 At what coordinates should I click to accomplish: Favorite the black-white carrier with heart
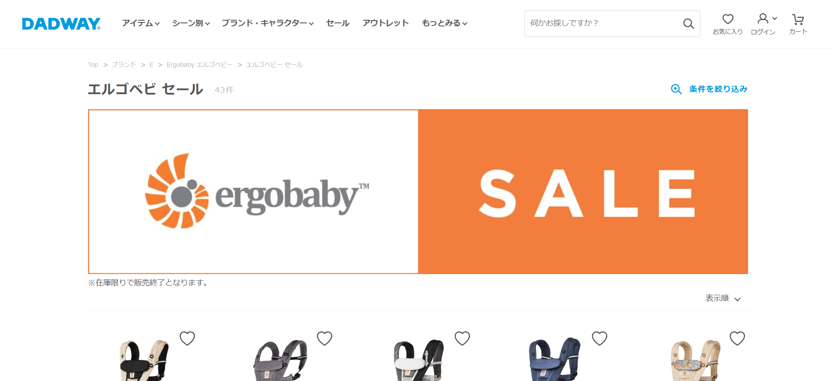point(462,338)
